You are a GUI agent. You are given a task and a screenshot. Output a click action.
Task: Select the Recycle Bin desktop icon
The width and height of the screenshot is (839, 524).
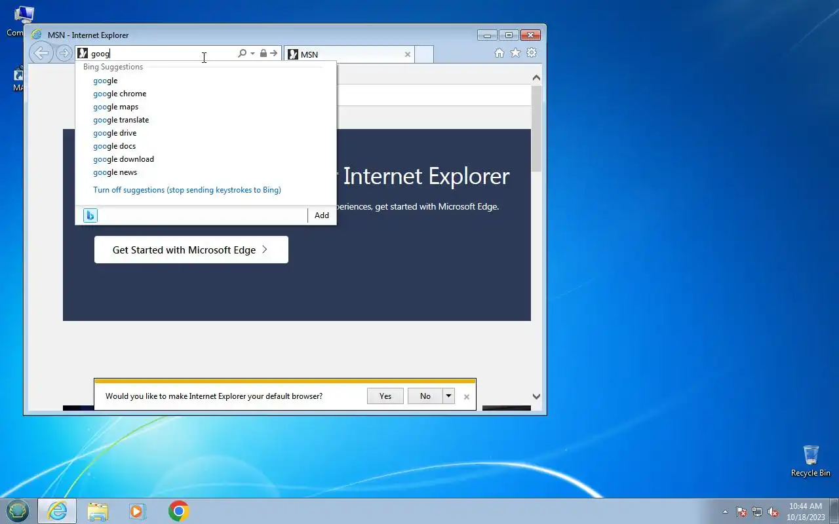[x=811, y=461]
